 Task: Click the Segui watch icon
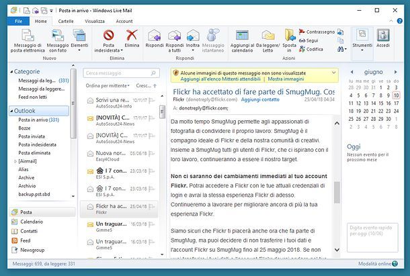309,40
